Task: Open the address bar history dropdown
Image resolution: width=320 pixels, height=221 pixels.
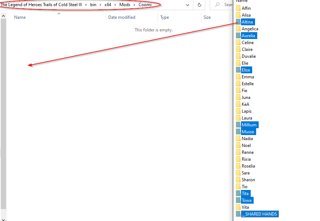Action: [188, 5]
